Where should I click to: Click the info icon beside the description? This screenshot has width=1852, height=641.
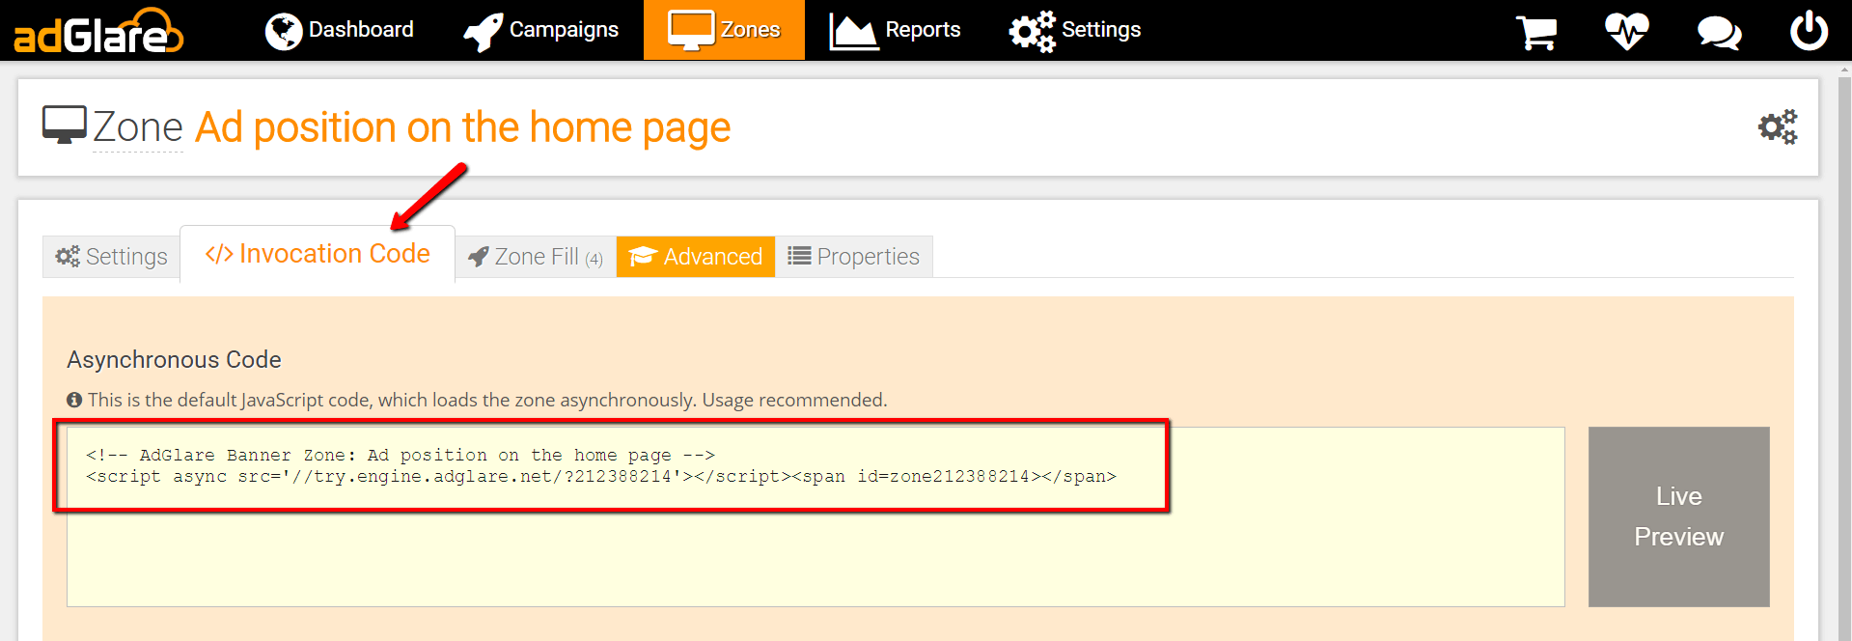[74, 400]
